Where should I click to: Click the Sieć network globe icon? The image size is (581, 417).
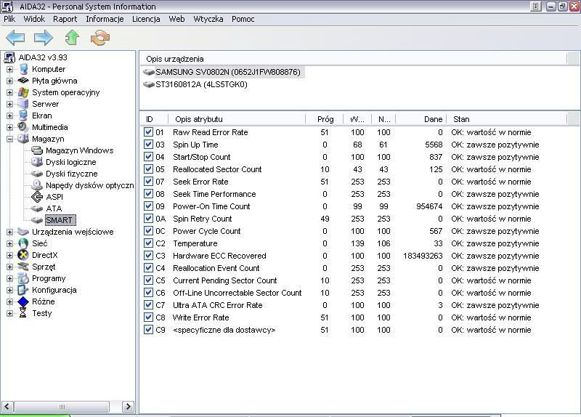[23, 243]
